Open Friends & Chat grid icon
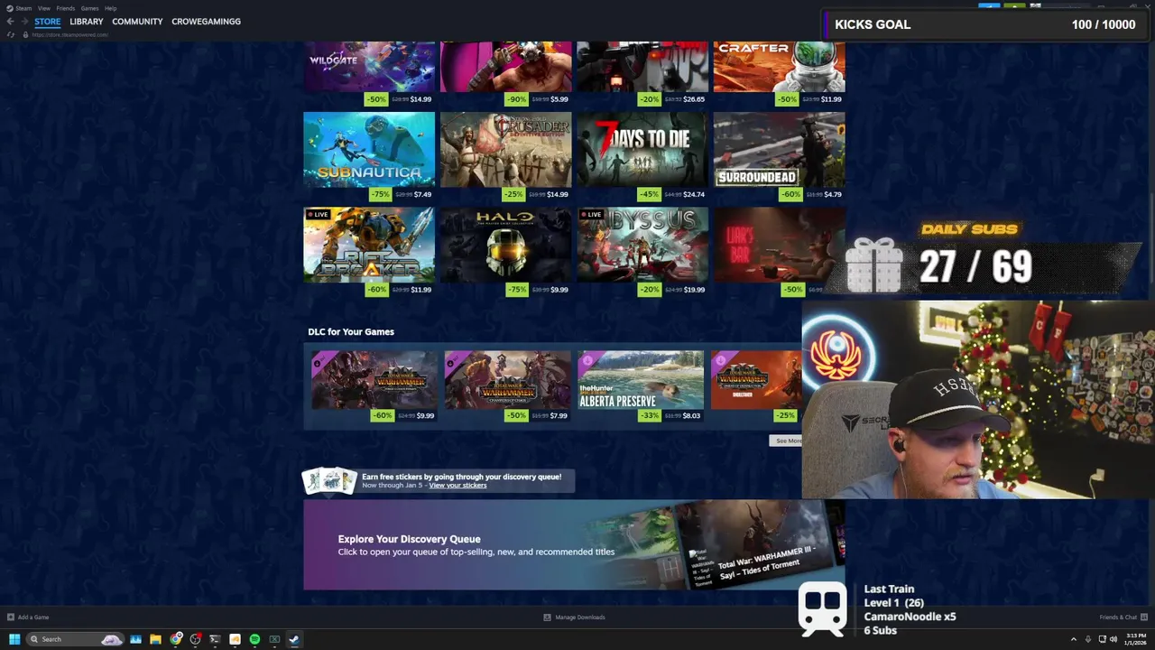The height and width of the screenshot is (650, 1155). pos(1144,617)
